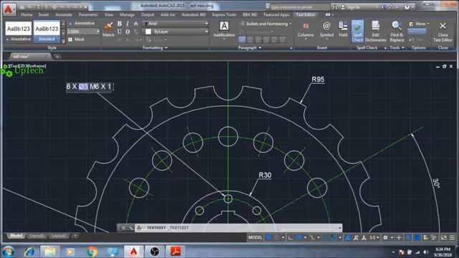Viewport: 459px width, 258px height.
Task: Open Internet Explorer from taskbar
Action: (x=29, y=252)
